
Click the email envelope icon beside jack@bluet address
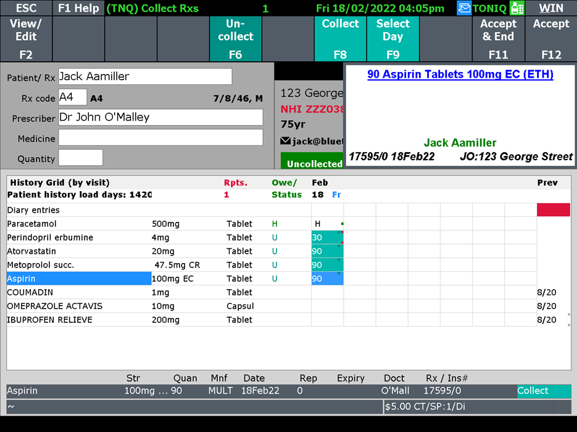pyautogui.click(x=284, y=141)
